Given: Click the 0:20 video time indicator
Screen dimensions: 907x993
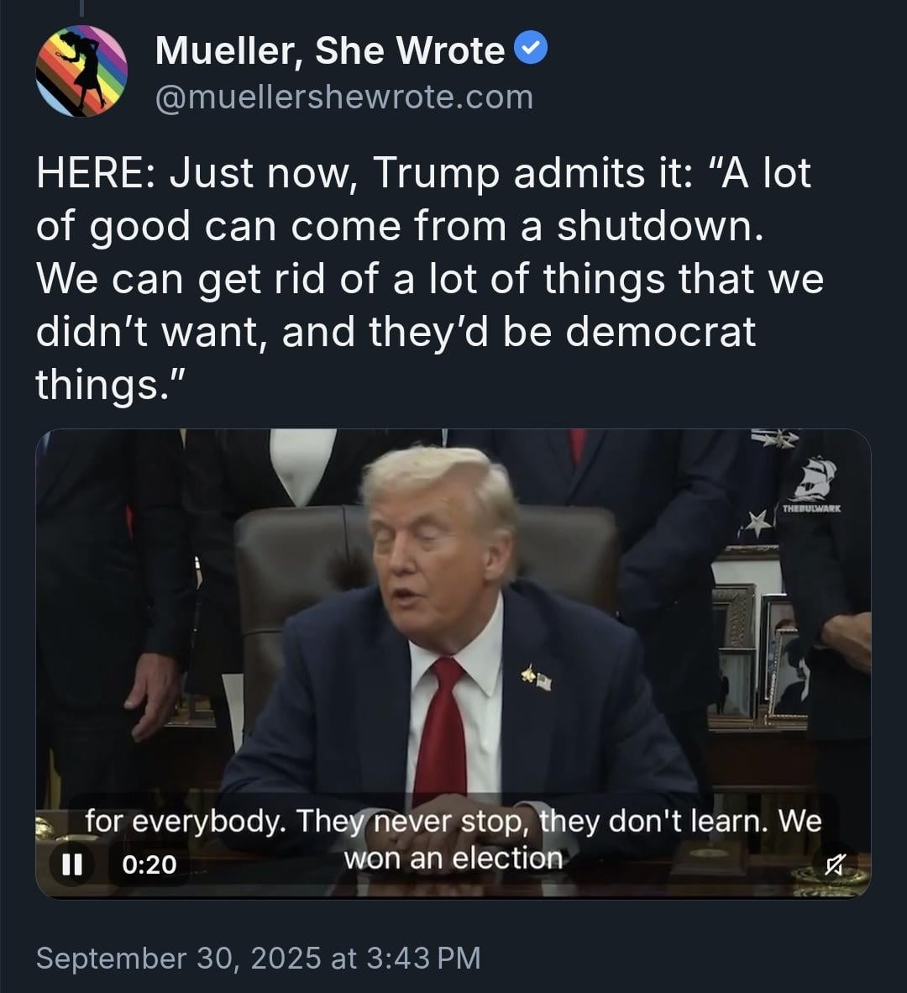Looking at the screenshot, I should pyautogui.click(x=149, y=864).
